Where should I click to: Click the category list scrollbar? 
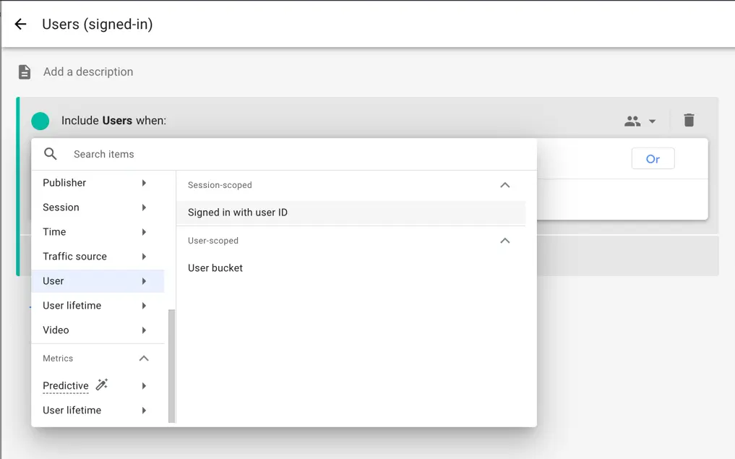point(171,365)
